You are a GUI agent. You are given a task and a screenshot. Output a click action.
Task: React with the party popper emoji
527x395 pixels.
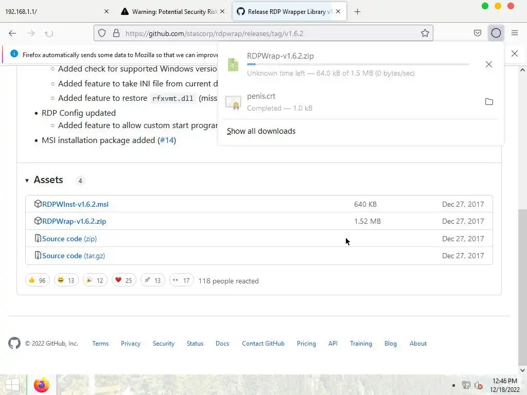[95, 280]
